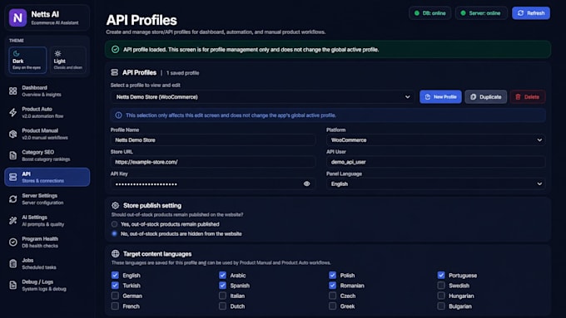Enable the Swedish language checkbox
Viewport: 566px width, 318px height.
pyautogui.click(x=441, y=286)
